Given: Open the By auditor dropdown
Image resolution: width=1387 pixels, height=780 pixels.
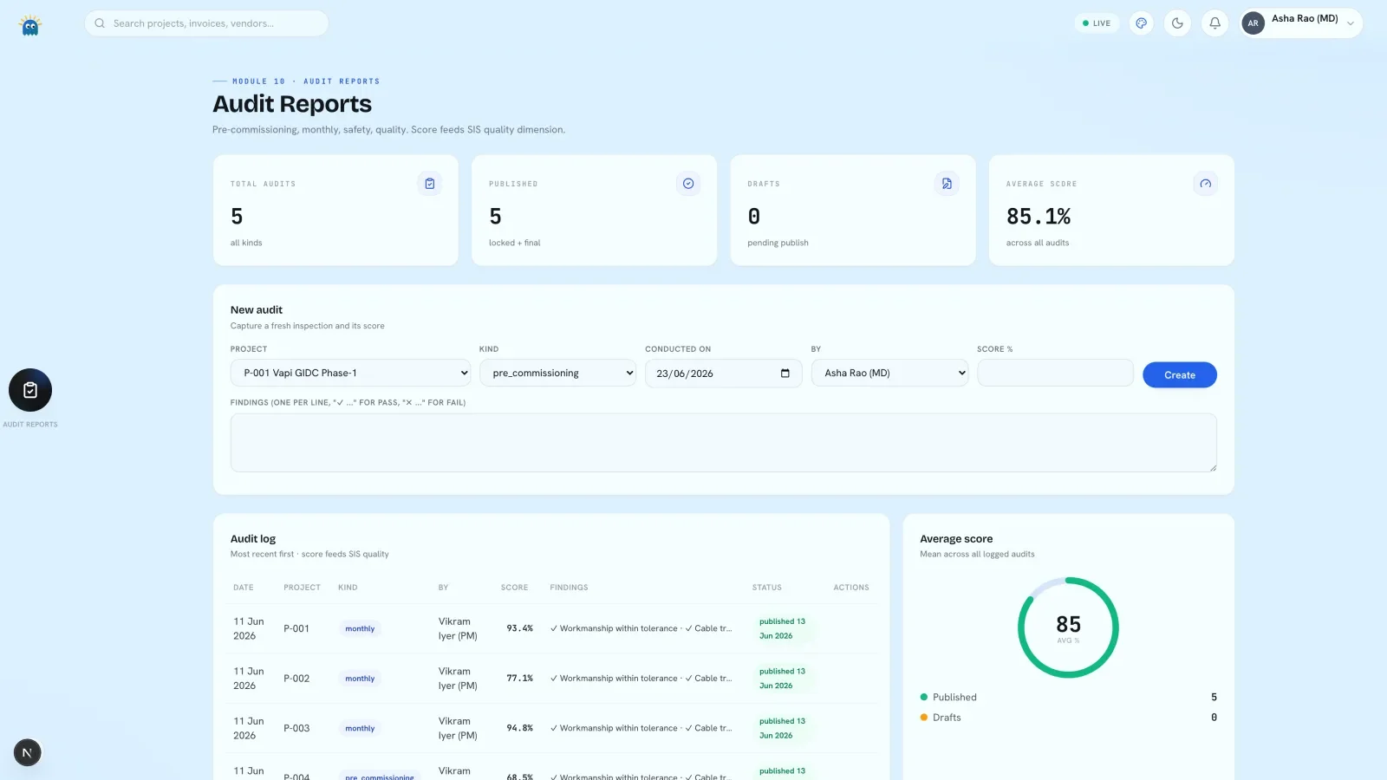Looking at the screenshot, I should tap(889, 374).
